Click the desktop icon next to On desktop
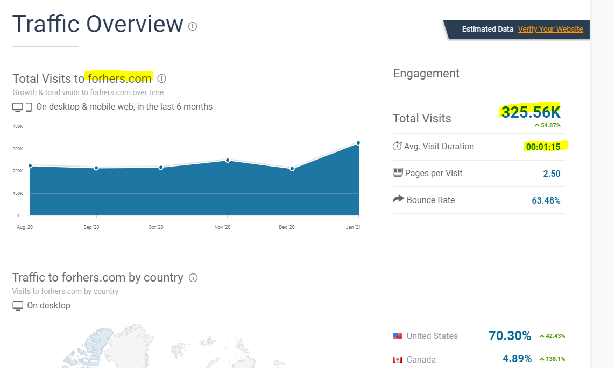The height and width of the screenshot is (368, 615). [x=18, y=306]
